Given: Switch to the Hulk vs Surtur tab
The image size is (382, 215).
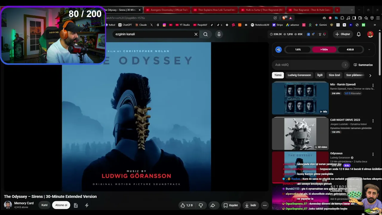Looking at the screenshot, I should point(262,10).
